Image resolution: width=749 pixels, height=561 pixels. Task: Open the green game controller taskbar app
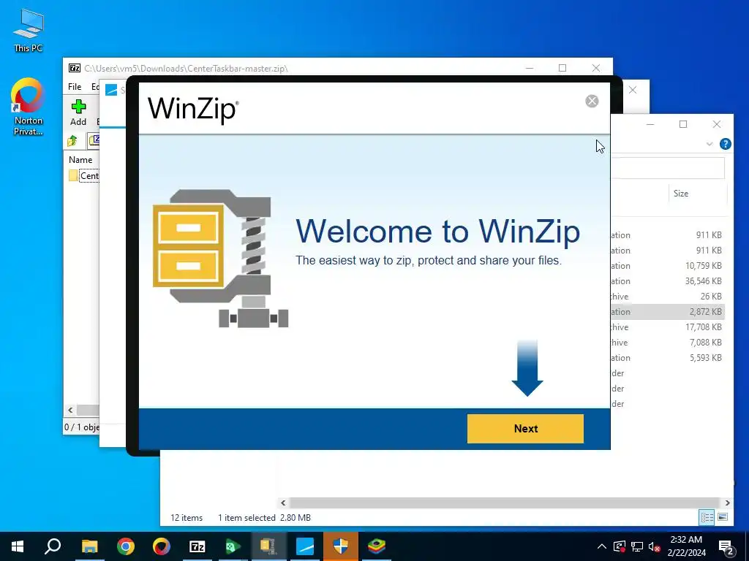click(233, 546)
